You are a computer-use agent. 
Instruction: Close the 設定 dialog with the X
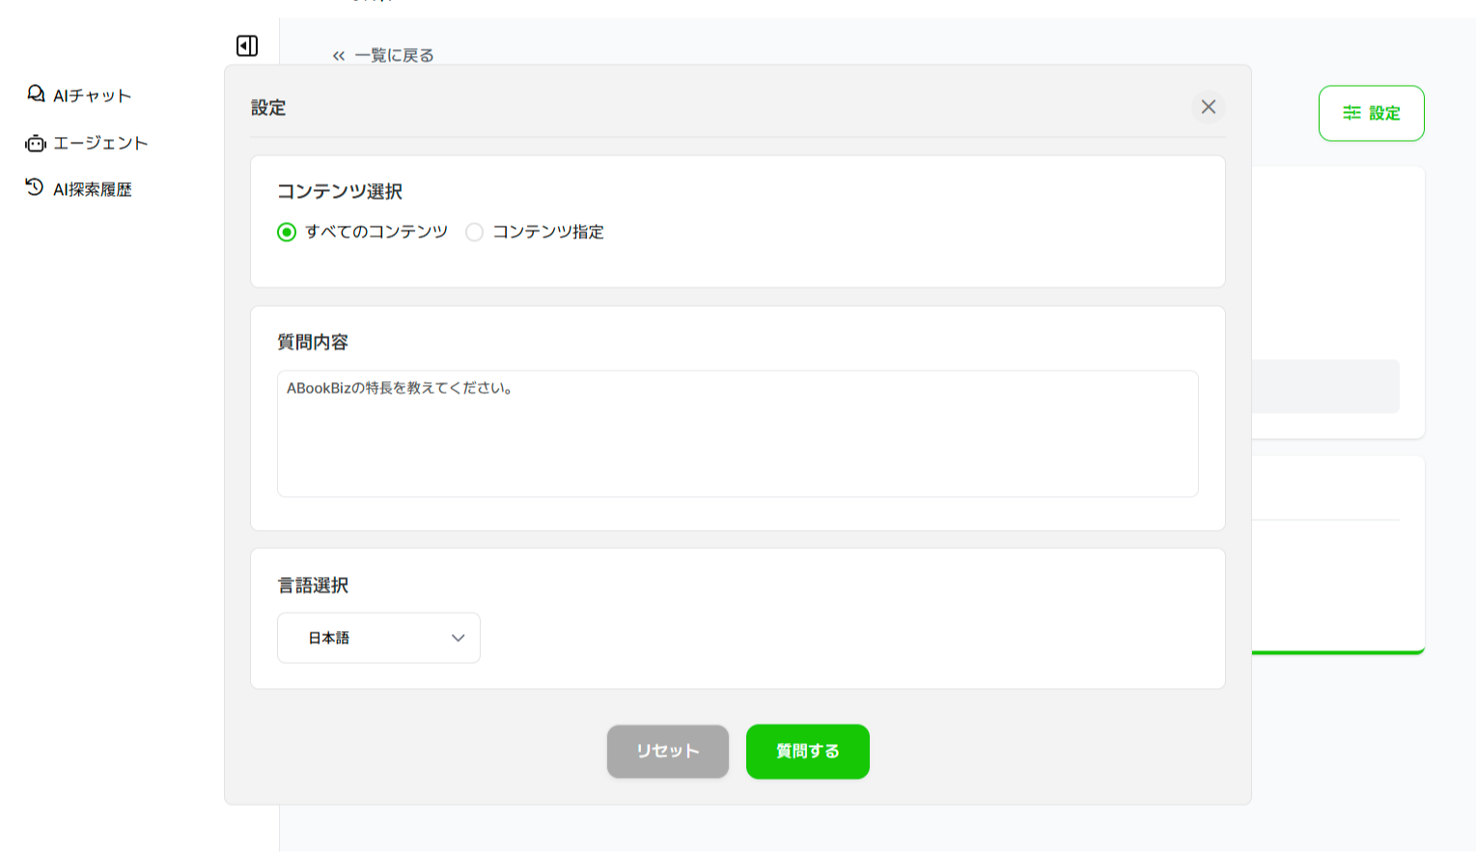coord(1208,107)
